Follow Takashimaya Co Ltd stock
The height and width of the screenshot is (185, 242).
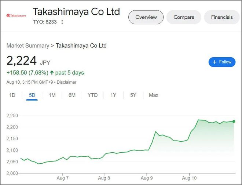(x=222, y=62)
